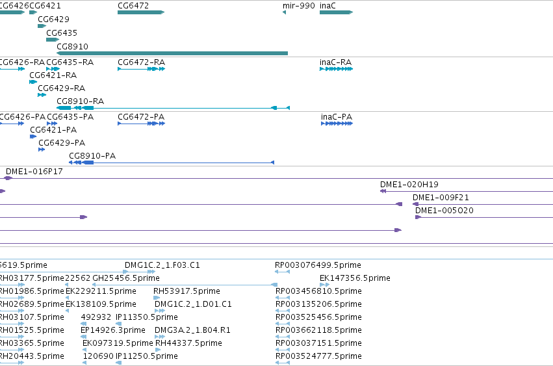Select EST RP003662118.5prime label
The image size is (553, 366).
318,330
